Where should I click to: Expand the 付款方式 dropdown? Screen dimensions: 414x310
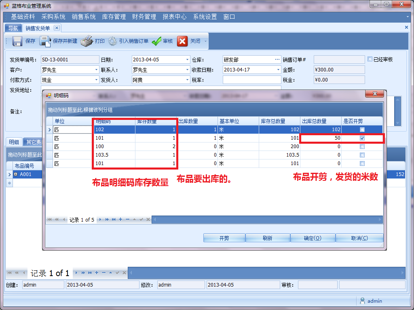tap(97, 80)
